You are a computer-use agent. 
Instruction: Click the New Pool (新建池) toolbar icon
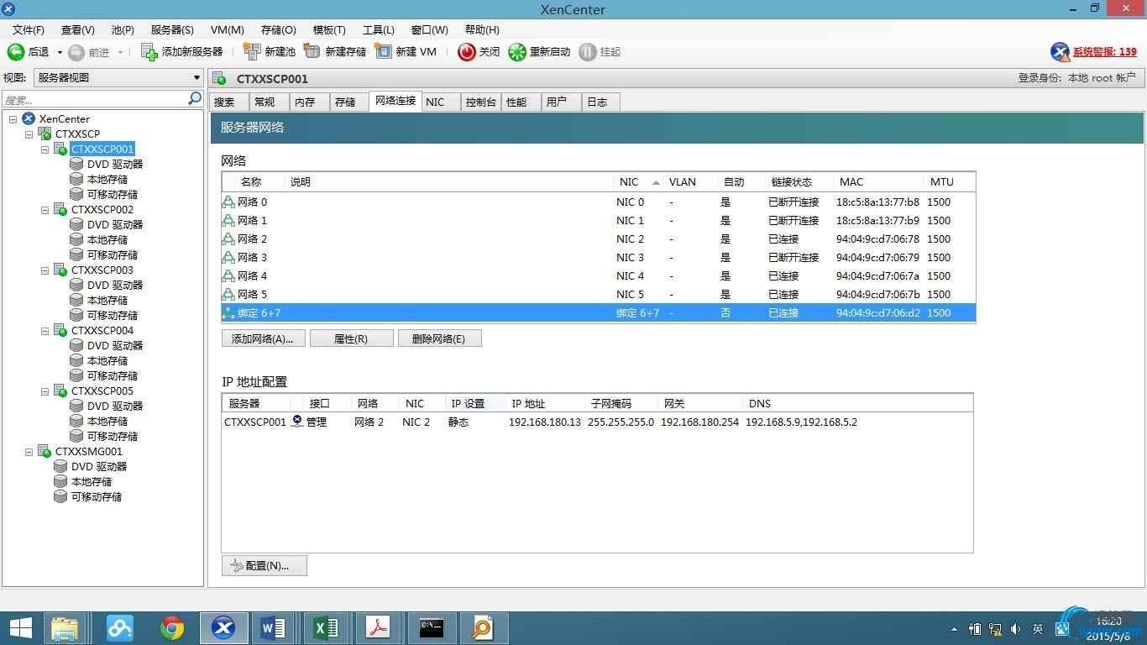tap(252, 51)
